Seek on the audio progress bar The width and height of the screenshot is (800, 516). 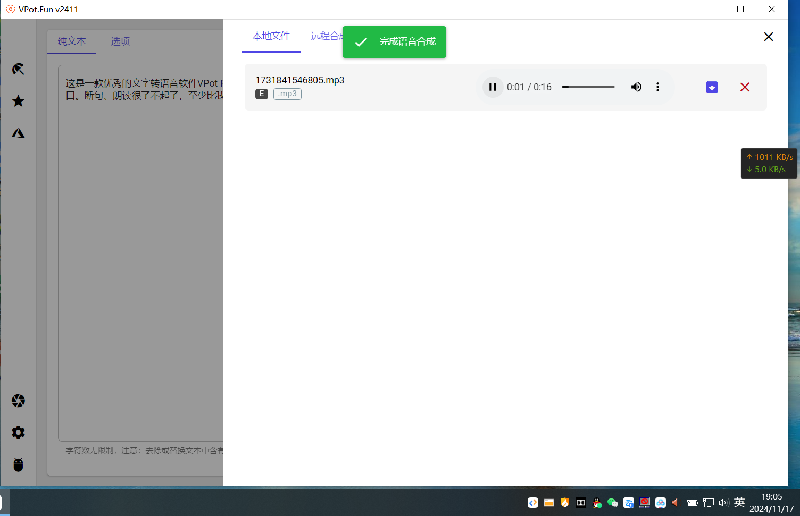(x=588, y=87)
